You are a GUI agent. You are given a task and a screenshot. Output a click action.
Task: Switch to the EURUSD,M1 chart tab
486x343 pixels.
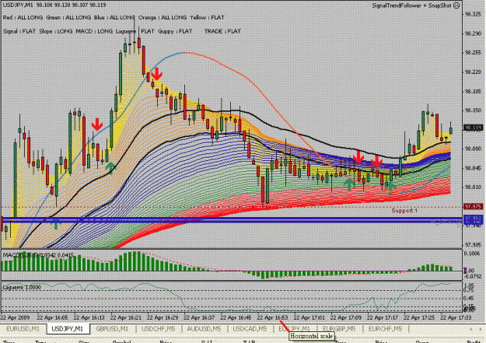point(23,329)
